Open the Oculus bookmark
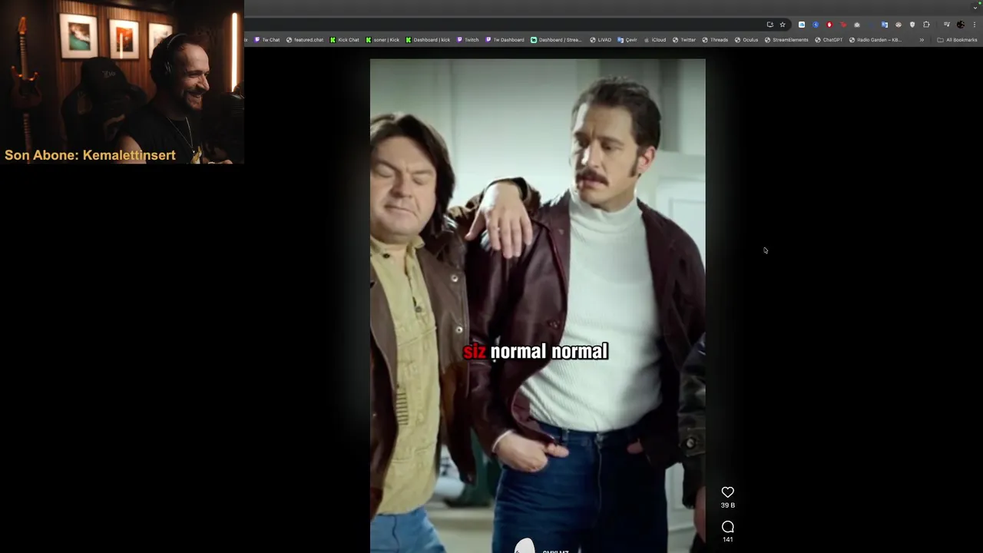 point(746,40)
